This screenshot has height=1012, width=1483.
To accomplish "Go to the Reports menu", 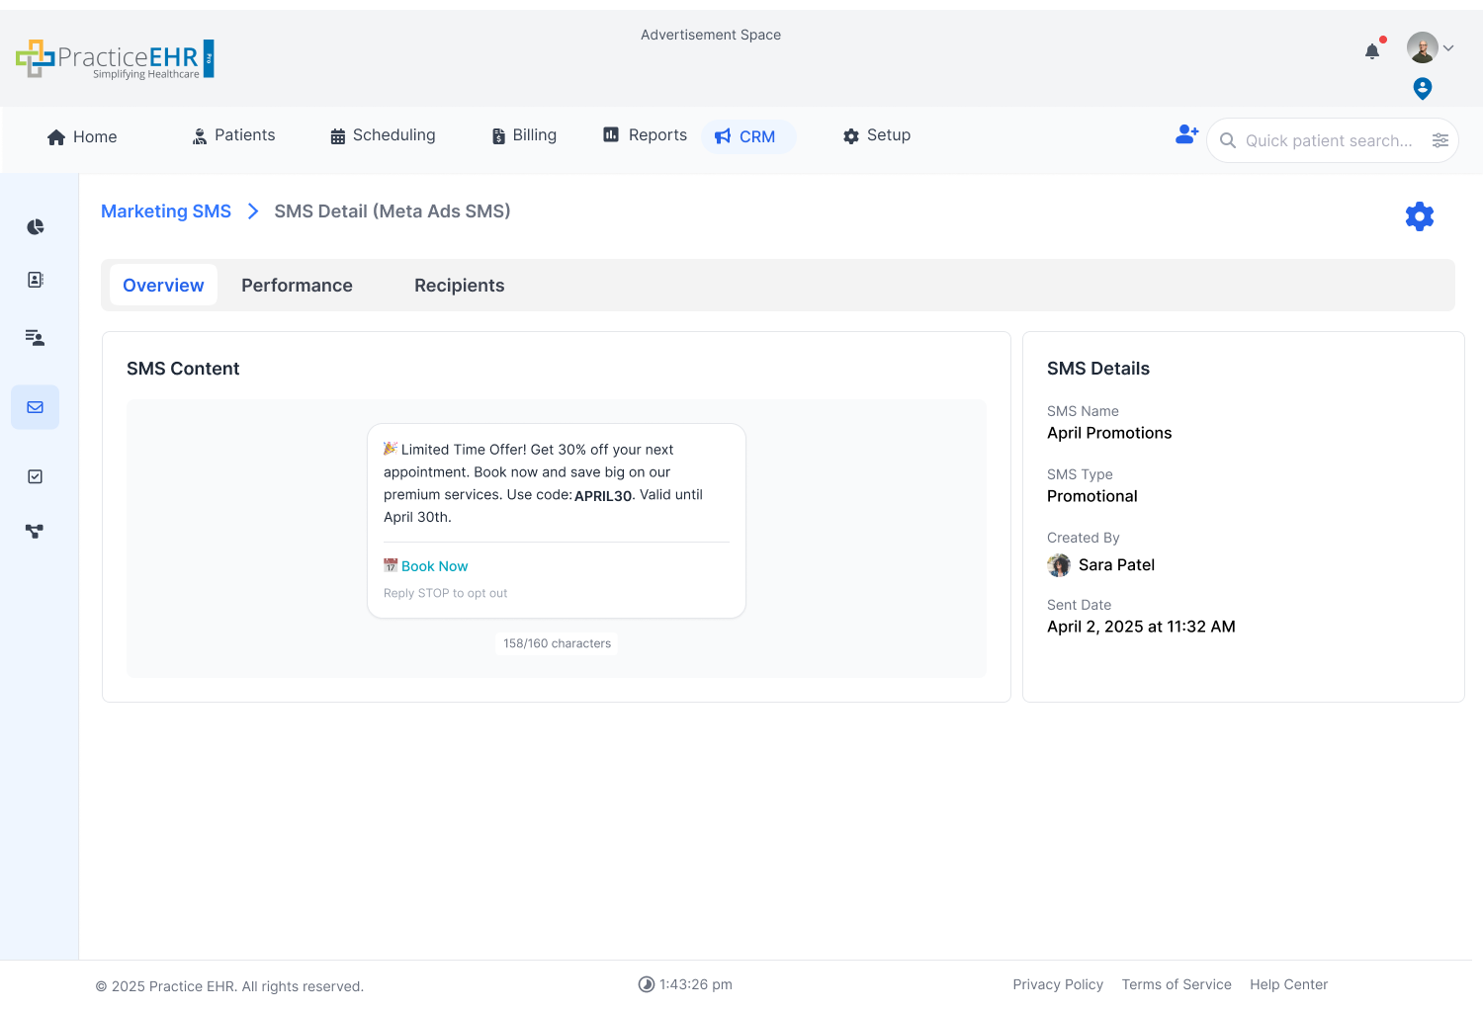I will coord(646,135).
